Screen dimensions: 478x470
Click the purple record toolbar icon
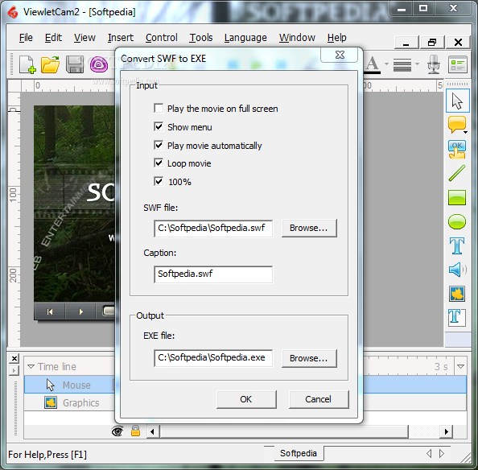click(99, 64)
